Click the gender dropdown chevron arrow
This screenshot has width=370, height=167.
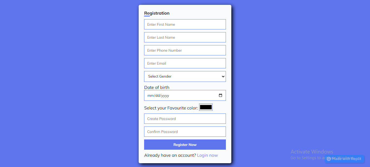(223, 76)
